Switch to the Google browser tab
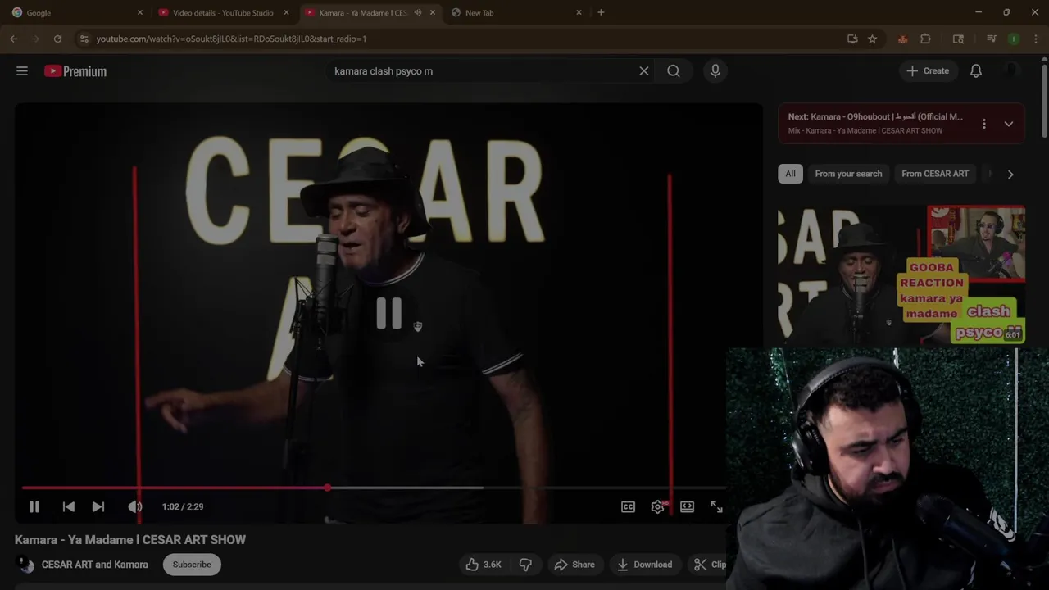Viewport: 1049px width, 590px height. click(x=74, y=13)
